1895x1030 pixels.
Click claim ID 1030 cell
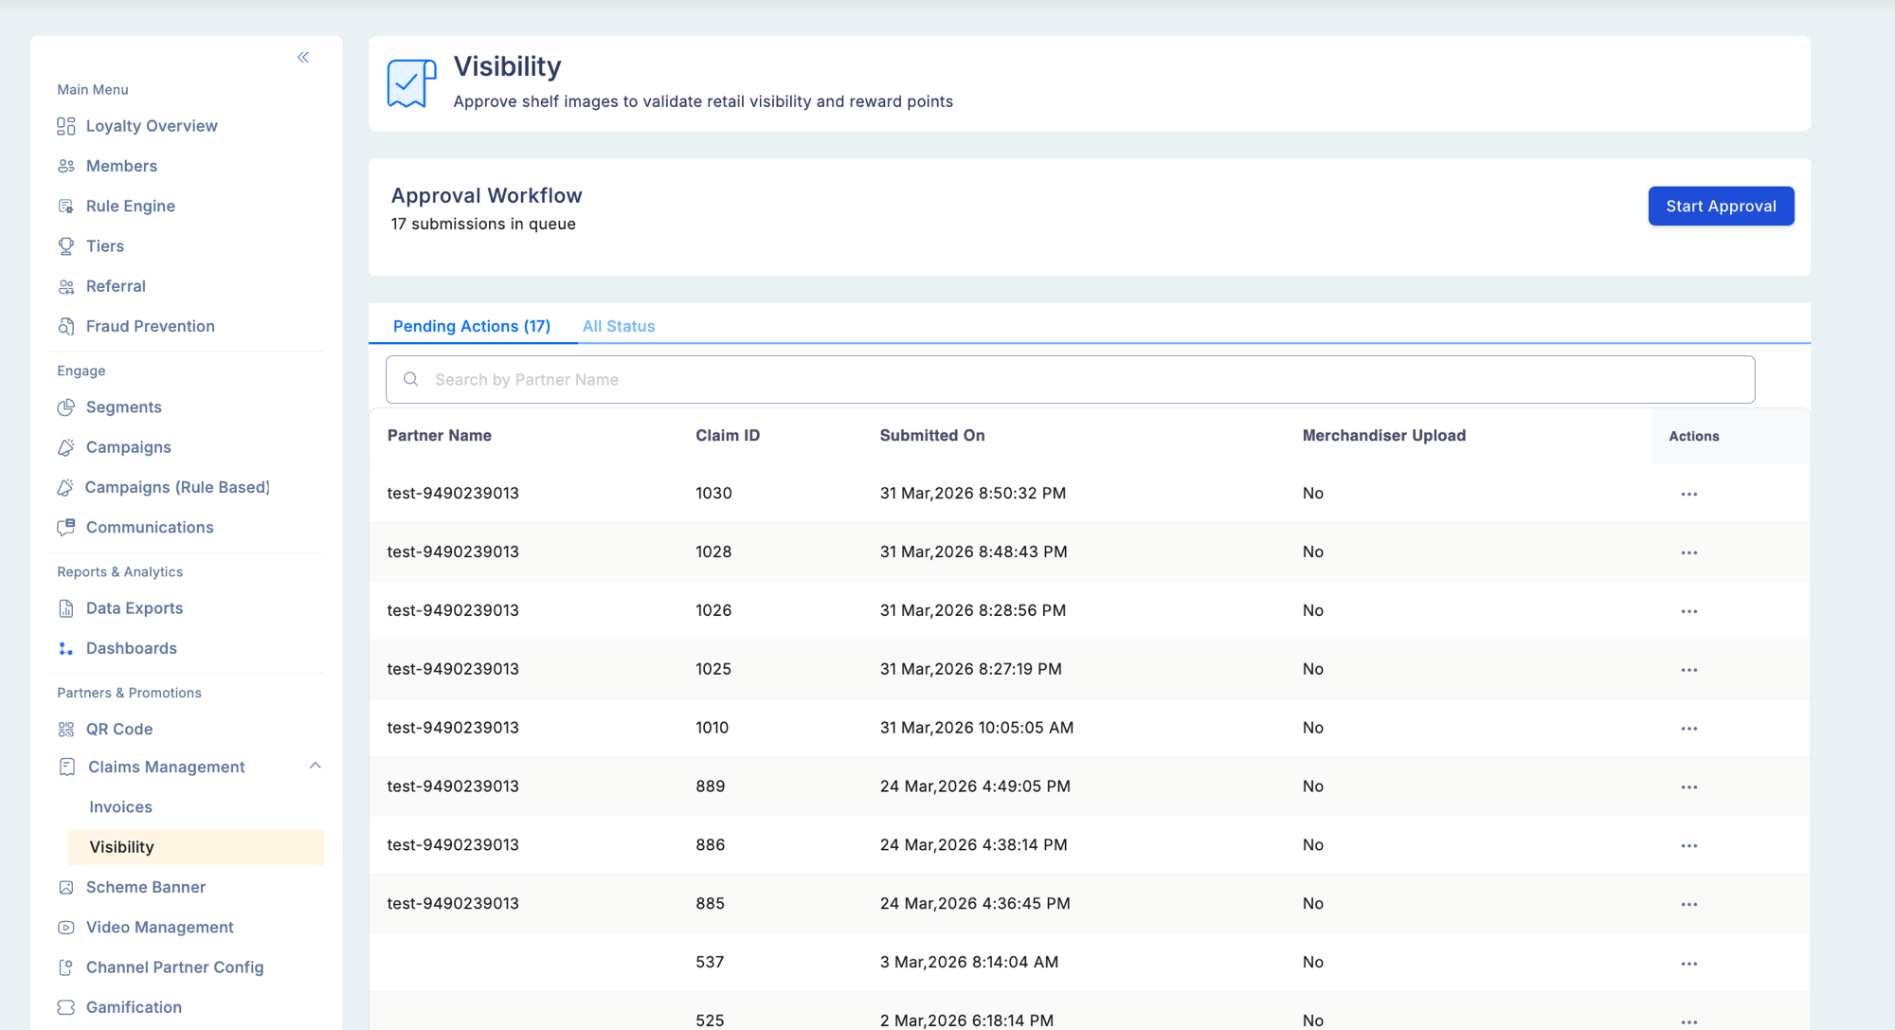click(713, 493)
